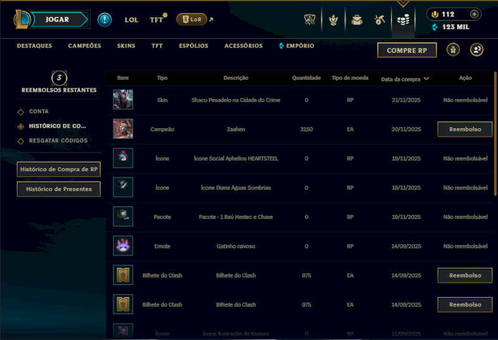498x340 pixels.
Task: Open the account profile icon beside gift
Action: point(477,50)
